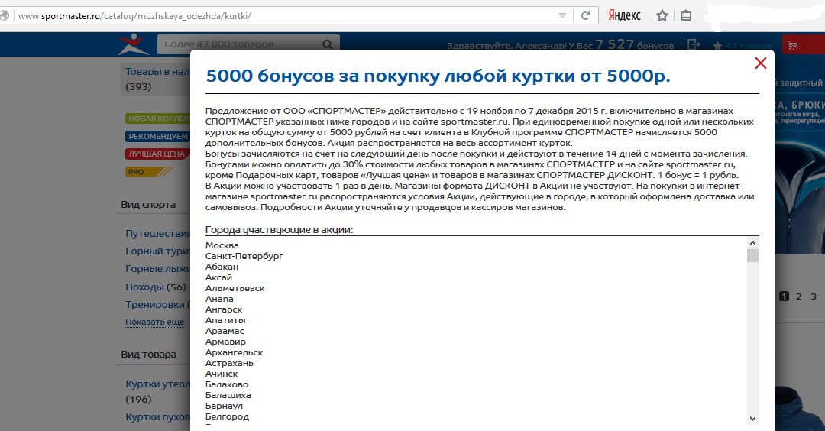825x431 pixels.
Task: Click the city list scrollbar thumb
Action: 752,256
